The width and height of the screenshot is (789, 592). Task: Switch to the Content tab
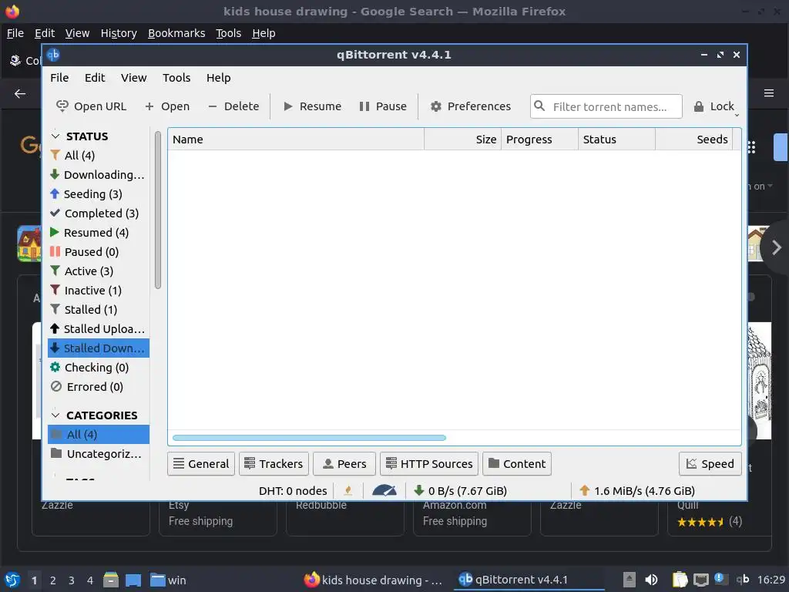tap(517, 463)
